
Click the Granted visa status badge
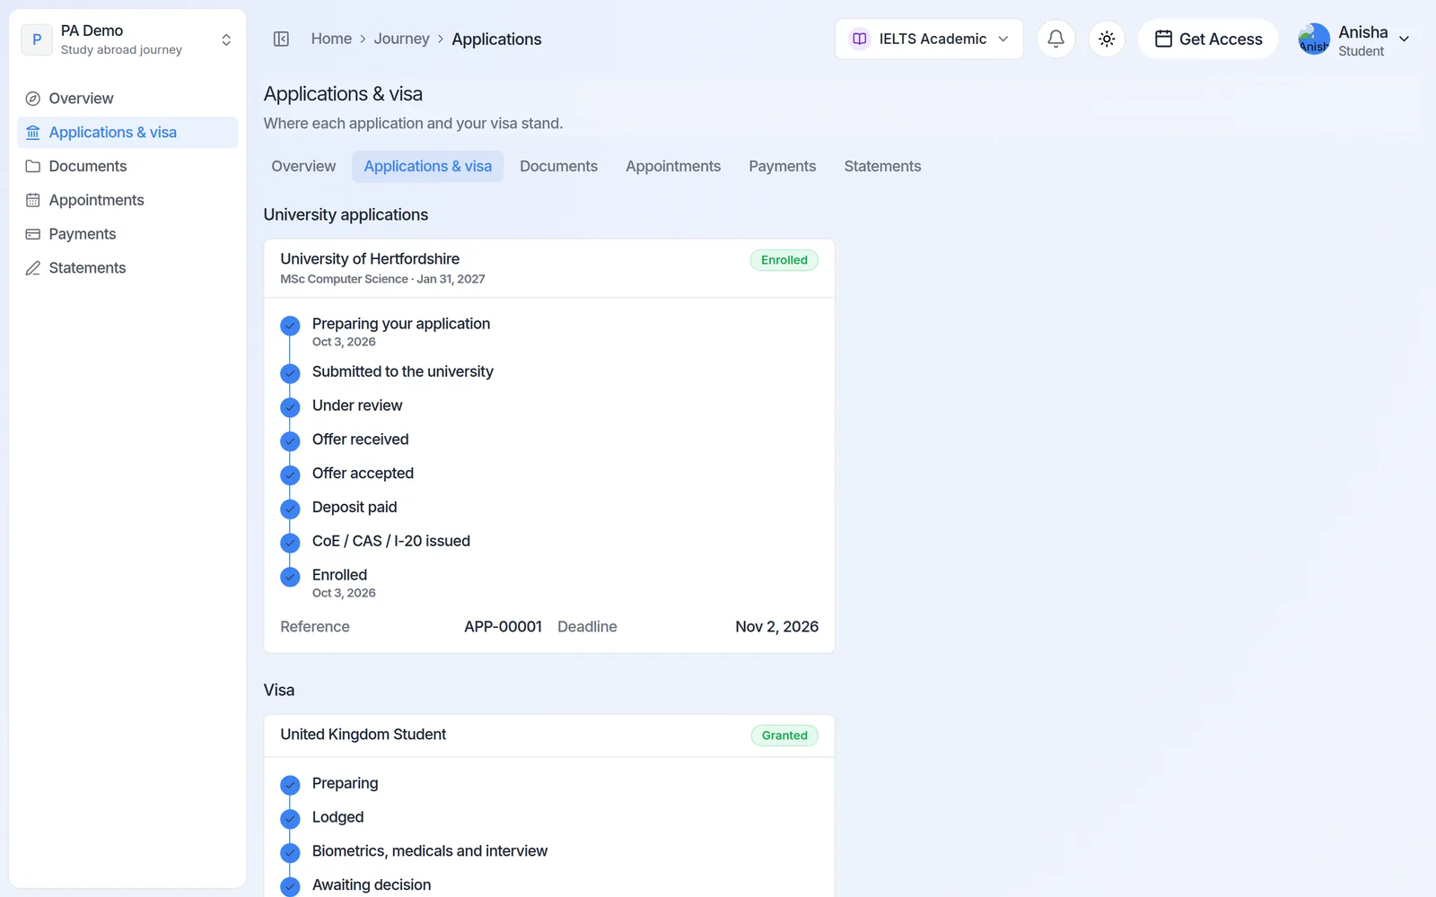point(784,736)
